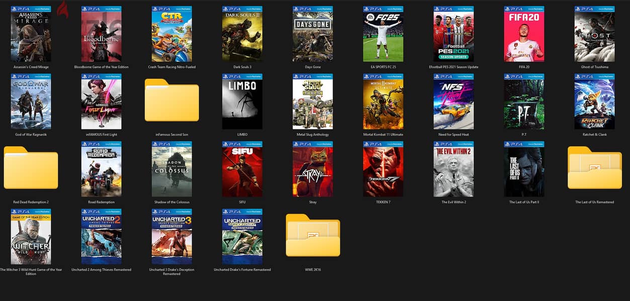Open the Red Dead Redemption 2 folder

point(31,168)
